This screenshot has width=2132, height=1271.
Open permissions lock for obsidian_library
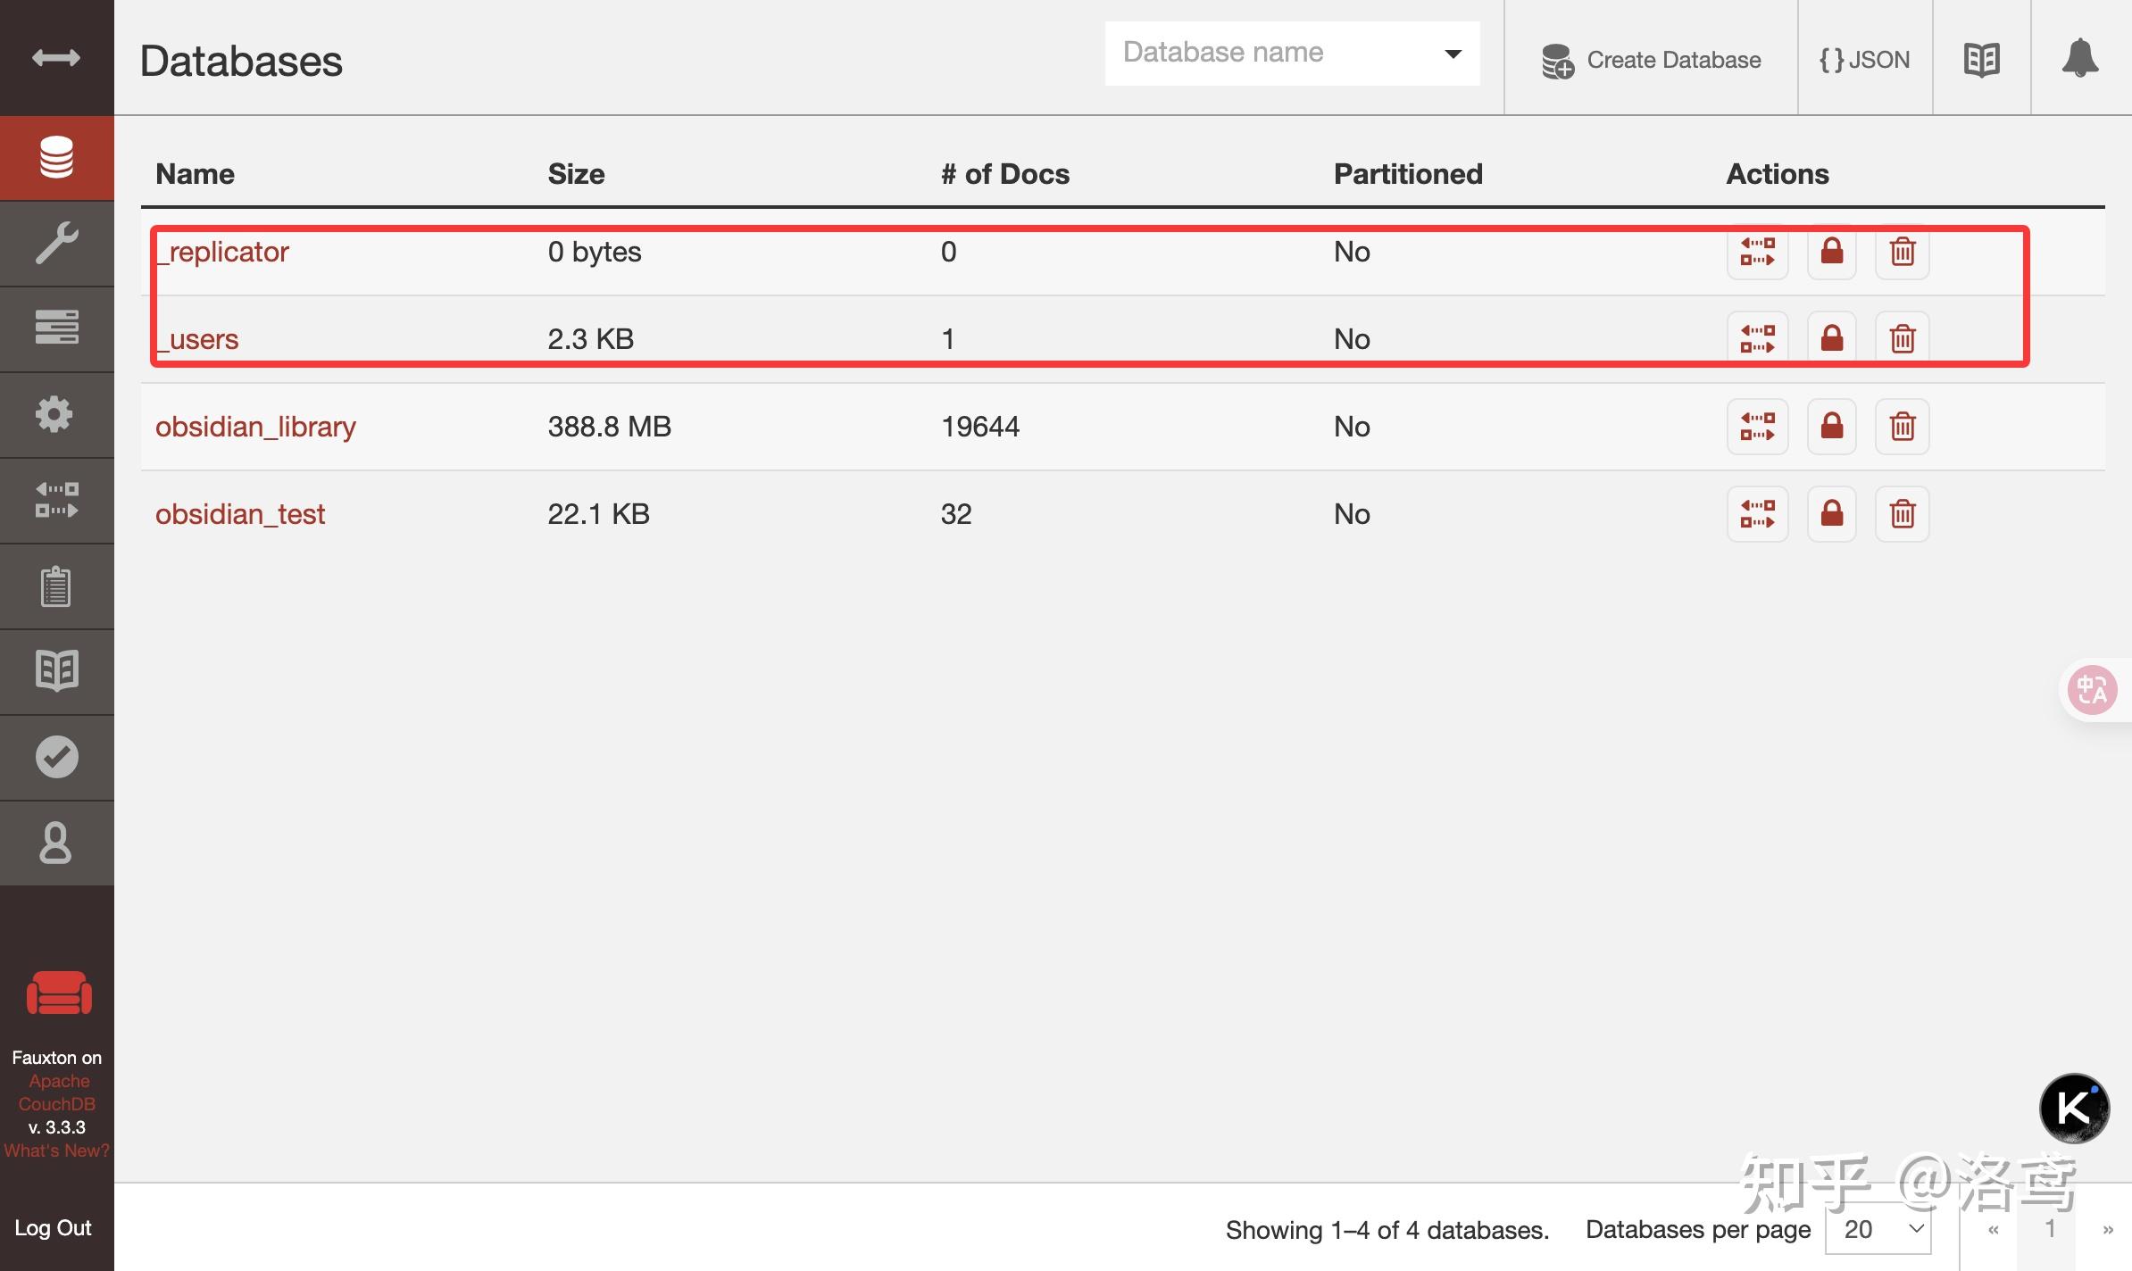[1831, 427]
